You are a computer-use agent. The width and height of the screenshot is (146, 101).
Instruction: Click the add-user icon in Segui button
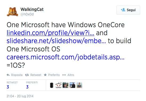click(x=123, y=10)
